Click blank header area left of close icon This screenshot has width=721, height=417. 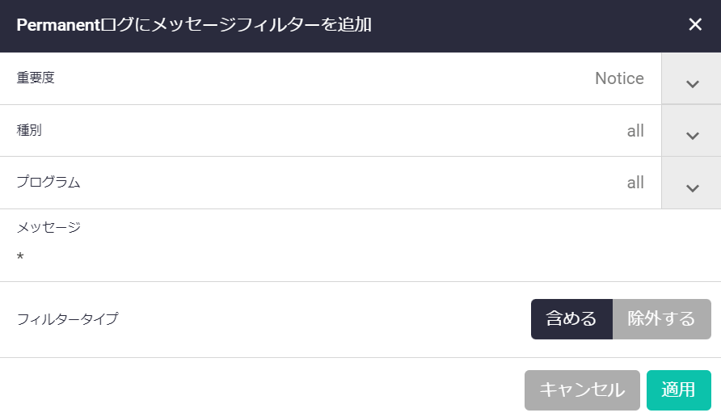(525, 25)
